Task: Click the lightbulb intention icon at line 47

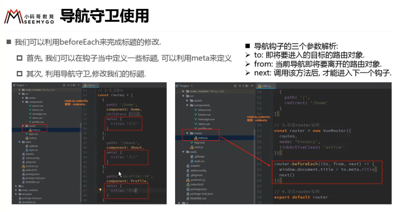Action: pyautogui.click(x=100, y=189)
